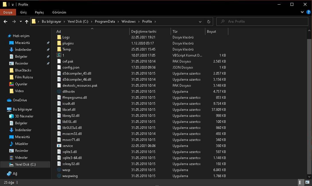Click the Temp folder icon
Screen dimensions: 312x186
point(59,49)
